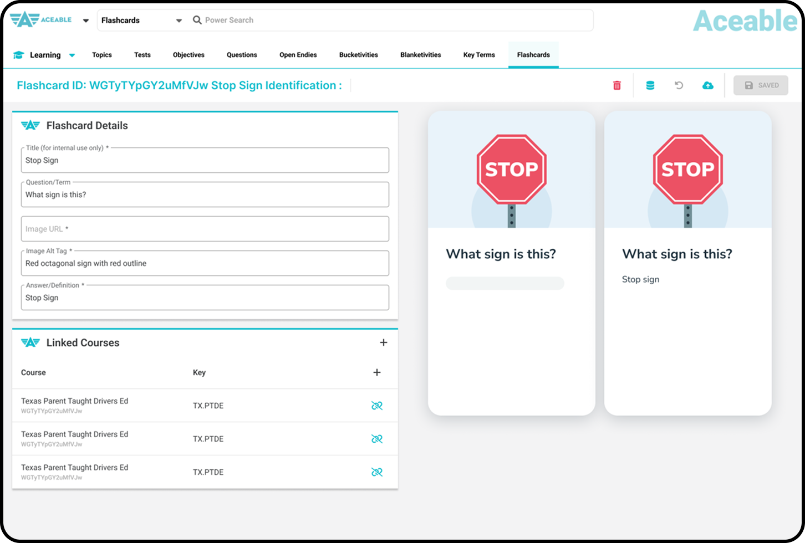Open the database icon in the toolbar
The width and height of the screenshot is (805, 543).
click(650, 85)
